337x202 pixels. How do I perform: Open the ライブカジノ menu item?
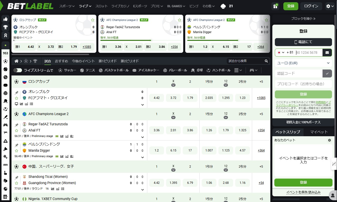point(120,6)
